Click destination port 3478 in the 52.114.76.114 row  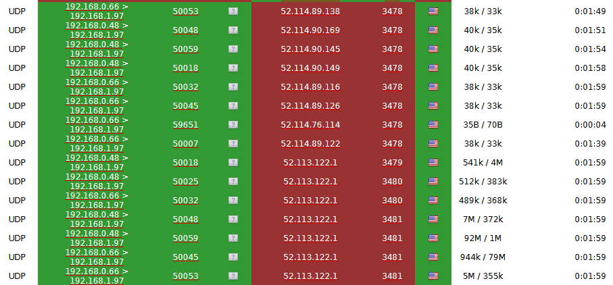pos(392,125)
